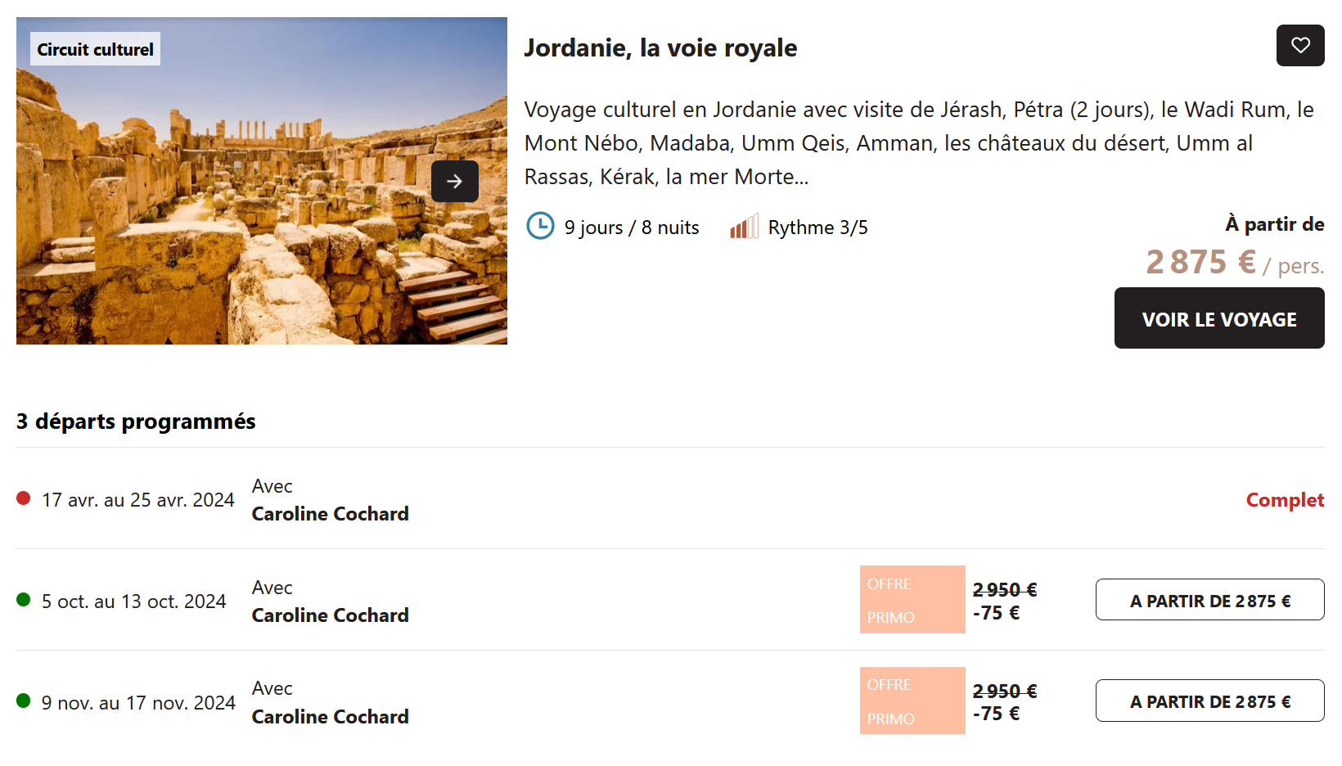The height and width of the screenshot is (766, 1342).
Task: Click the red "Complet" status label
Action: point(1285,500)
